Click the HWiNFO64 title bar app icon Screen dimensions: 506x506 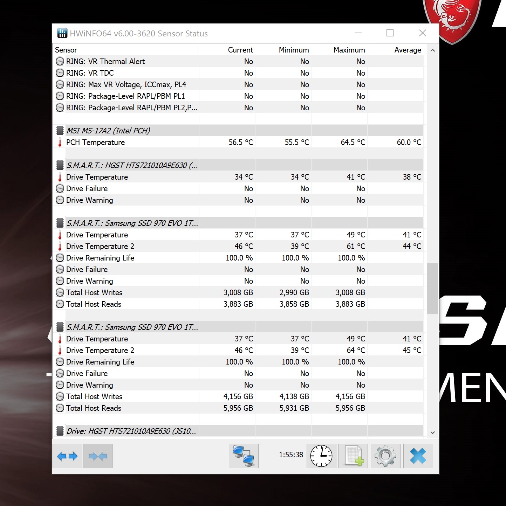[62, 33]
